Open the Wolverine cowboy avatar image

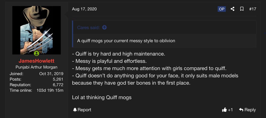[36, 30]
